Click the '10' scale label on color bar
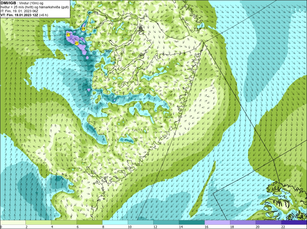 (130, 227)
